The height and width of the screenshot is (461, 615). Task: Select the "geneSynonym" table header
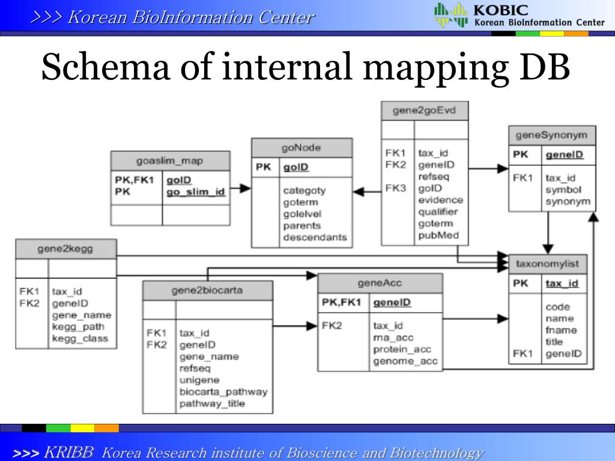(x=552, y=135)
